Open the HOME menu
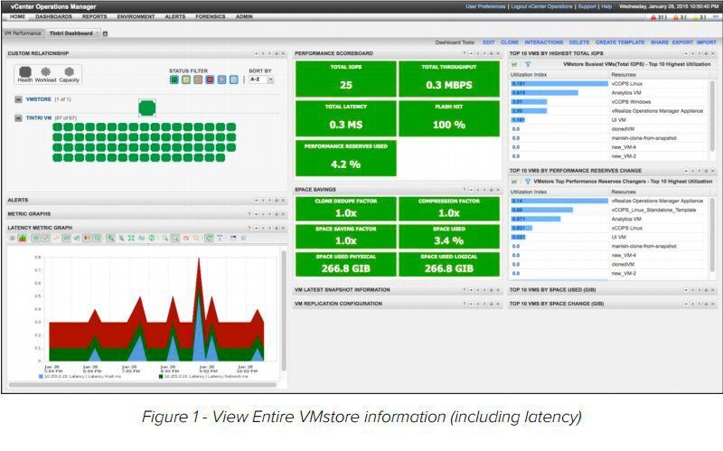The width and height of the screenshot is (723, 451). point(17,16)
